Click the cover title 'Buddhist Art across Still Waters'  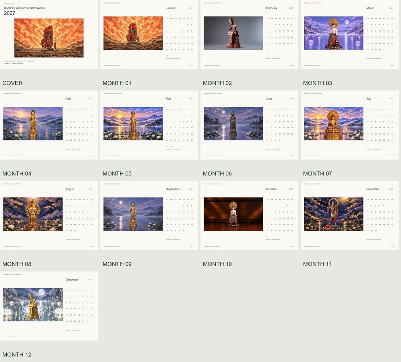24,8
